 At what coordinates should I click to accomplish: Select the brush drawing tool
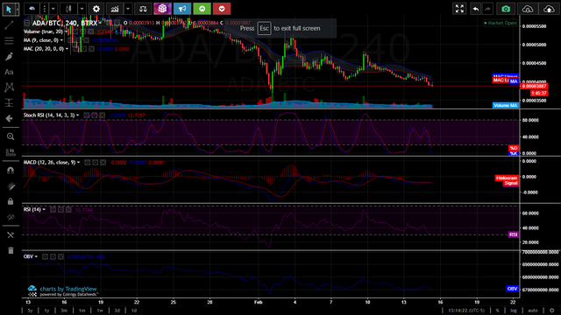point(10,56)
